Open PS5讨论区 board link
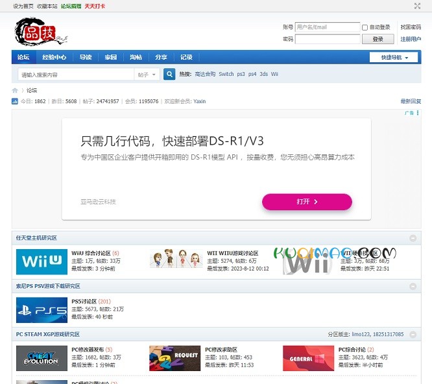Screen dimensions: 432x384 (x=84, y=301)
